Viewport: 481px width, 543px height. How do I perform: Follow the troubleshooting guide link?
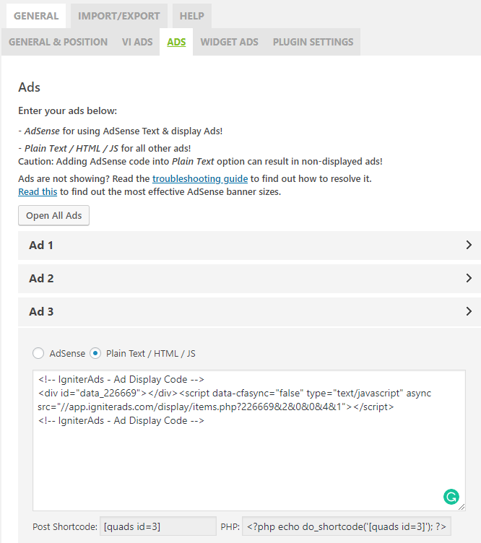pyautogui.click(x=200, y=178)
